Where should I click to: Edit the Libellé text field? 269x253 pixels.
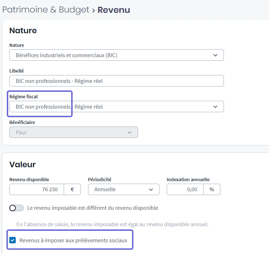(117, 81)
